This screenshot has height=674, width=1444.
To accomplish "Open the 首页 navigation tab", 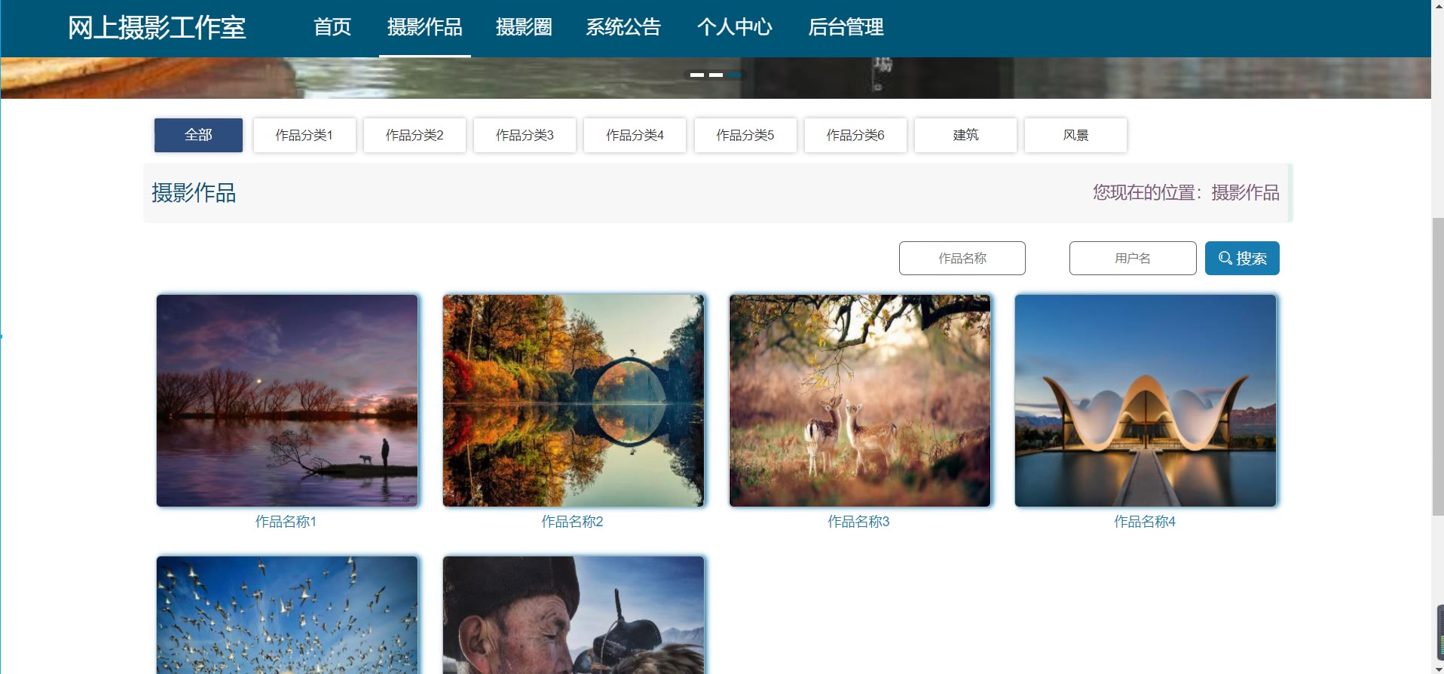I will 332,27.
